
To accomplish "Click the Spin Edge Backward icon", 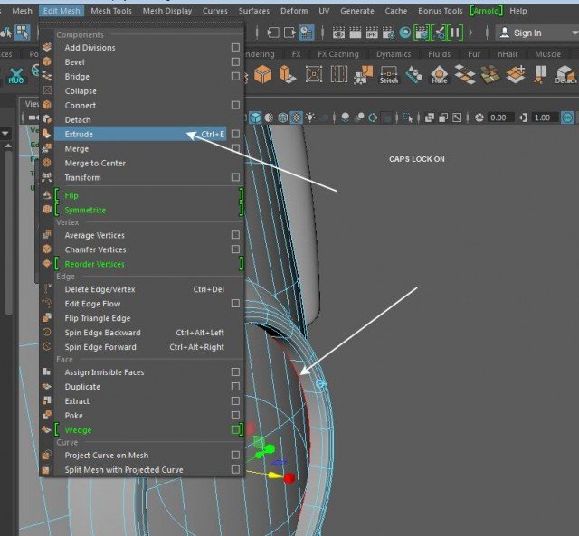I will 47,333.
